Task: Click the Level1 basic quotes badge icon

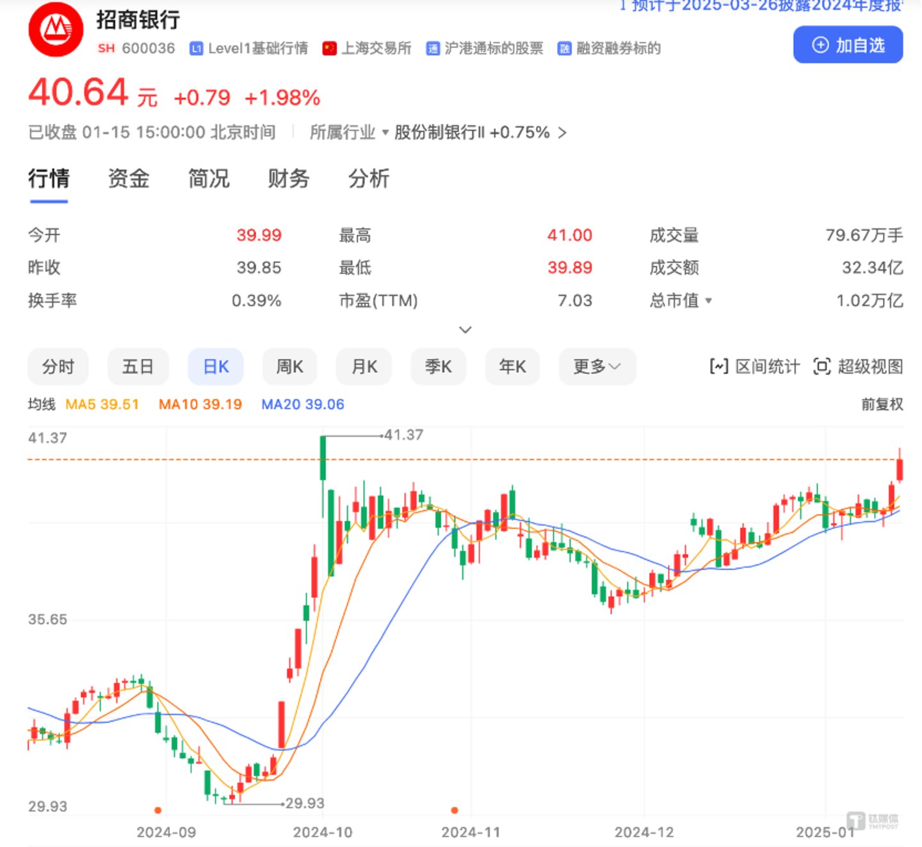Action: click(x=197, y=49)
